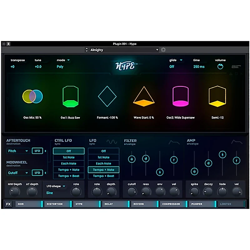Enable the Limiter effect
The image size is (250, 250).
pos(231,204)
